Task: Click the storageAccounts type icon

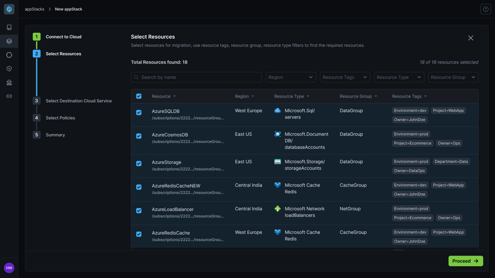Action: coord(277,161)
